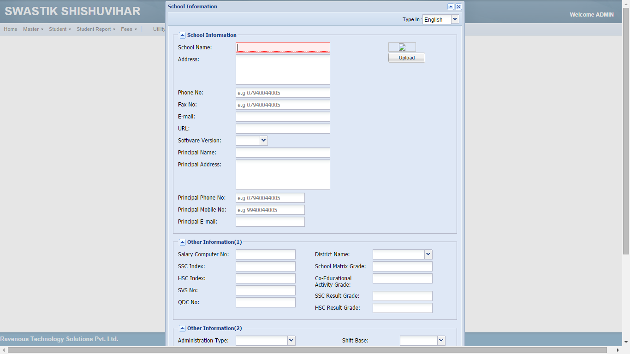Click the school logo image placeholder

pyautogui.click(x=402, y=47)
